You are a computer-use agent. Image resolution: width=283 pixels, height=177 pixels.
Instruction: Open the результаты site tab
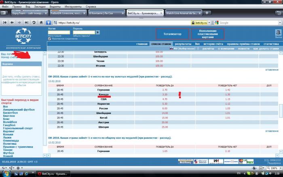point(183,44)
